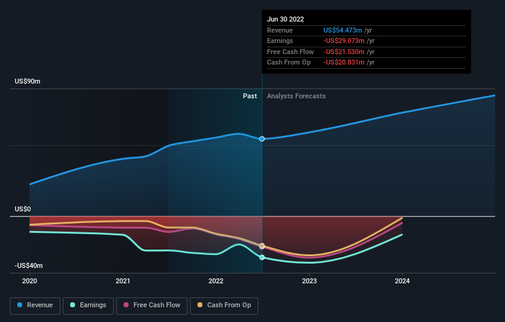Click the teal Earnings legend dot

point(73,305)
